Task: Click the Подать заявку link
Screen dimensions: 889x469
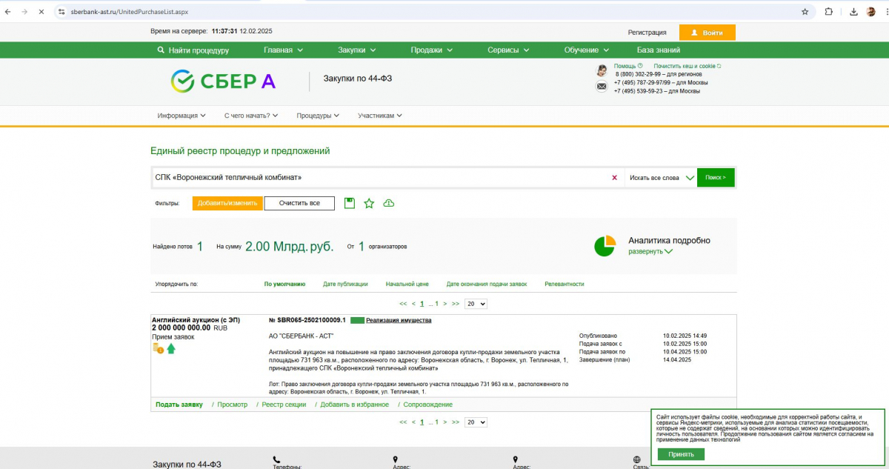Action: click(x=179, y=405)
